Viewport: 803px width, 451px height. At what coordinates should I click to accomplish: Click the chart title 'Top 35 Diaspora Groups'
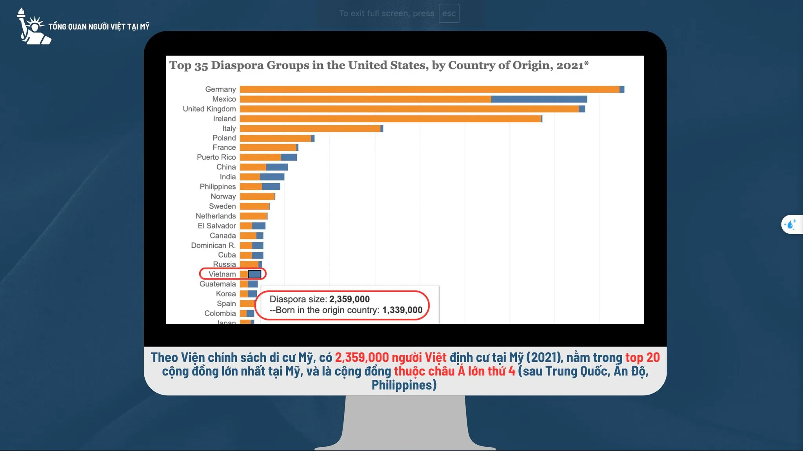[379, 65]
